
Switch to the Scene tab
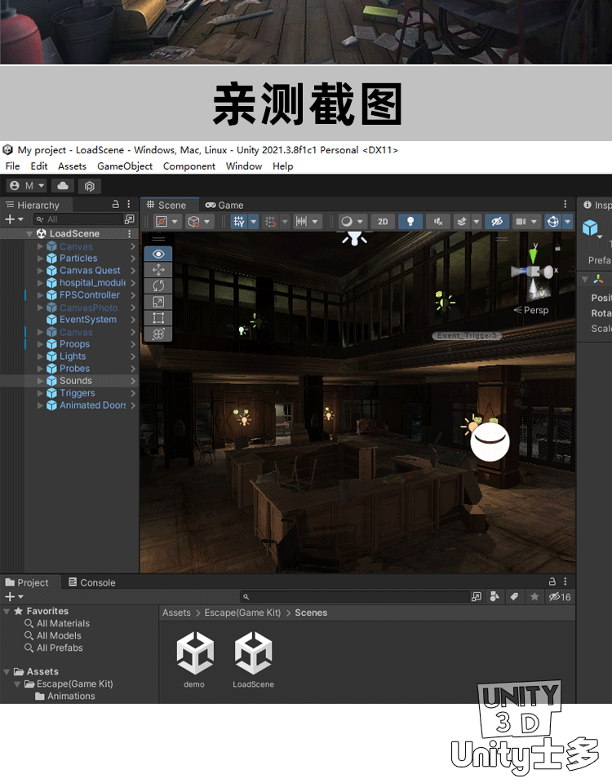166,205
